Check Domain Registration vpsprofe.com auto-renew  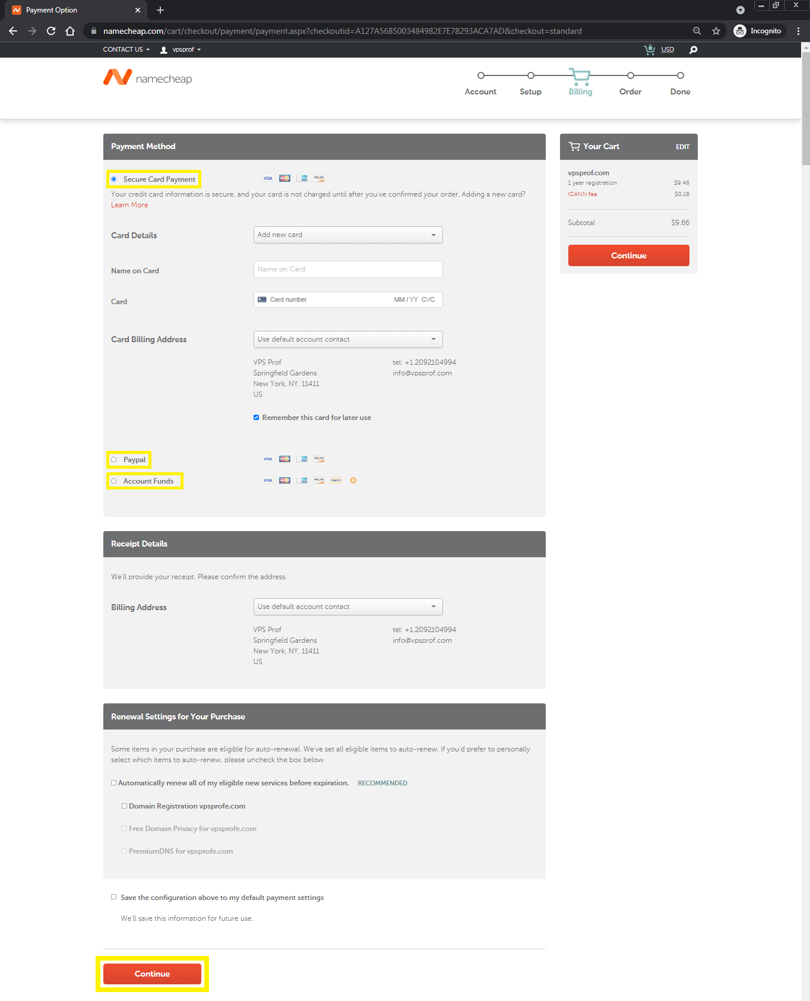click(x=125, y=806)
